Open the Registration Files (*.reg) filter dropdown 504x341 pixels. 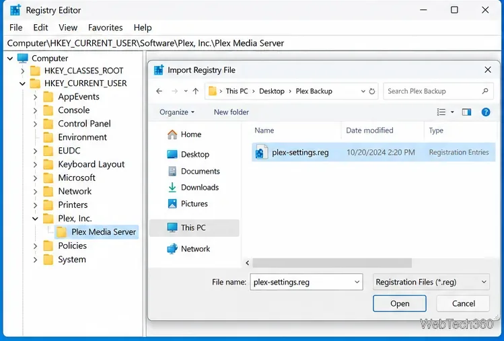[x=431, y=282]
